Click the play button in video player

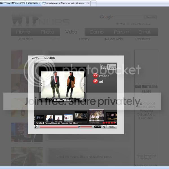tap(36, 127)
